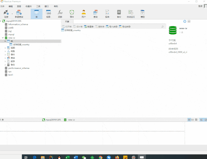Expand the 报表 tree node
Screen dimensions: 207x159
(5, 61)
